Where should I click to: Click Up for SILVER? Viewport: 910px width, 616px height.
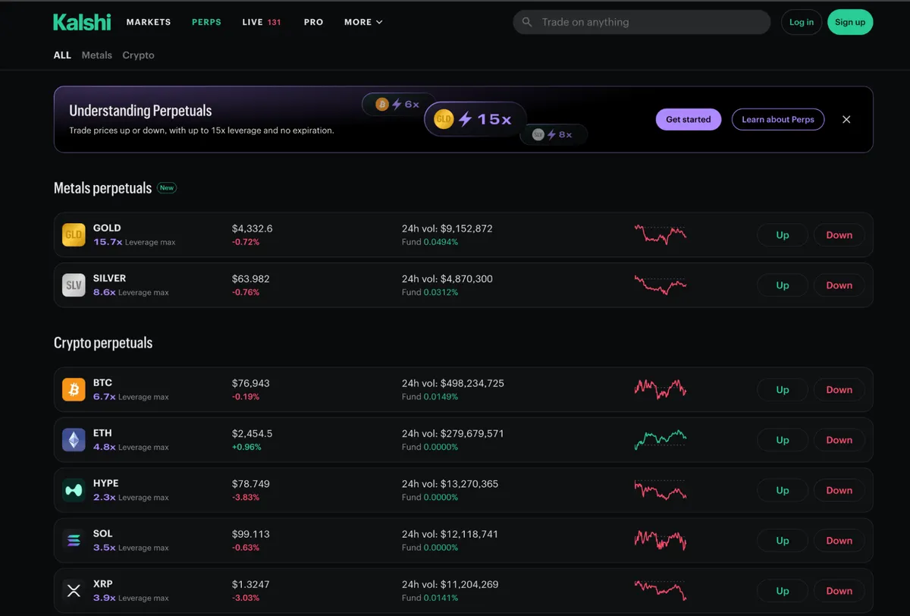coord(783,285)
